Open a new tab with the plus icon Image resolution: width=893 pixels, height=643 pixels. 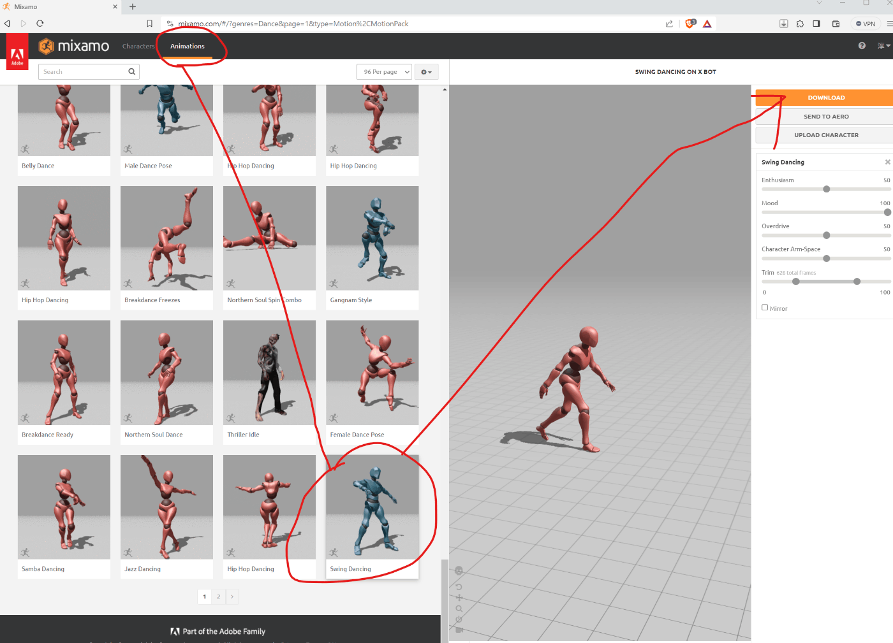133,6
